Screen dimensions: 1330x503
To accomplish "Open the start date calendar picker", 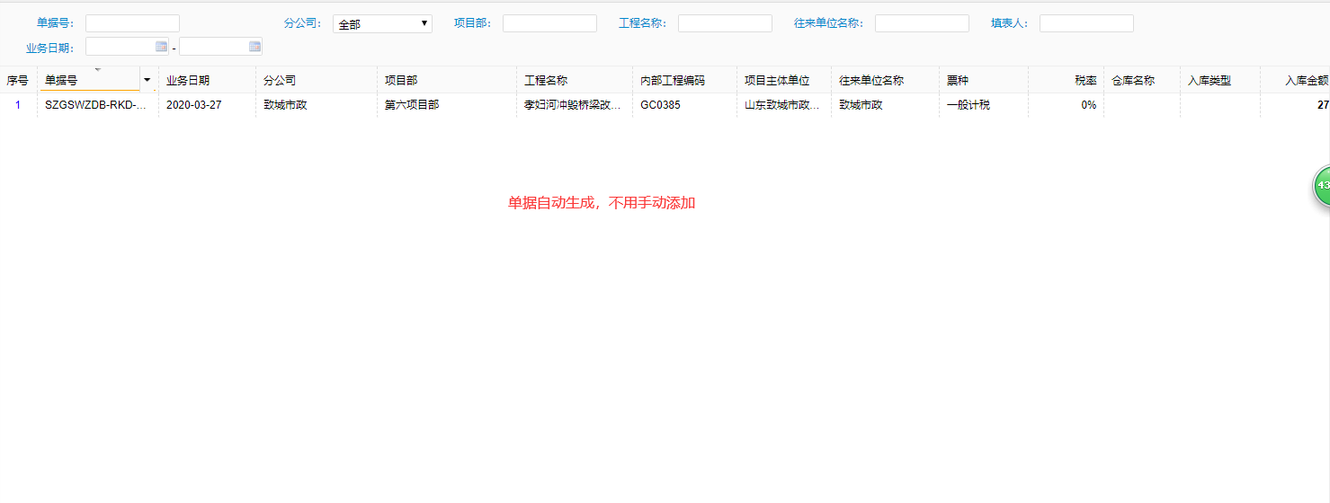I will pos(161,46).
